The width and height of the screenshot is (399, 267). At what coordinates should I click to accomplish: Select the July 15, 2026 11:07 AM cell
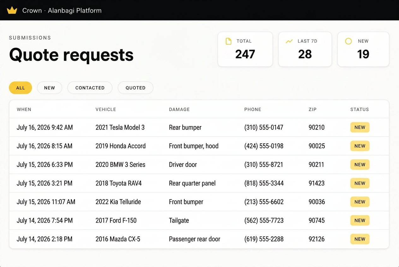46,202
